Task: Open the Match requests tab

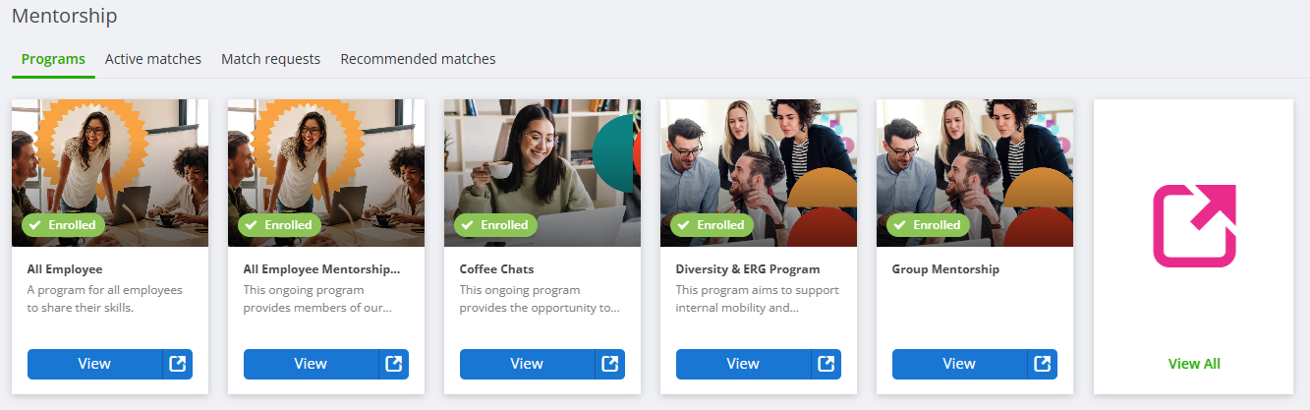Action: tap(270, 59)
